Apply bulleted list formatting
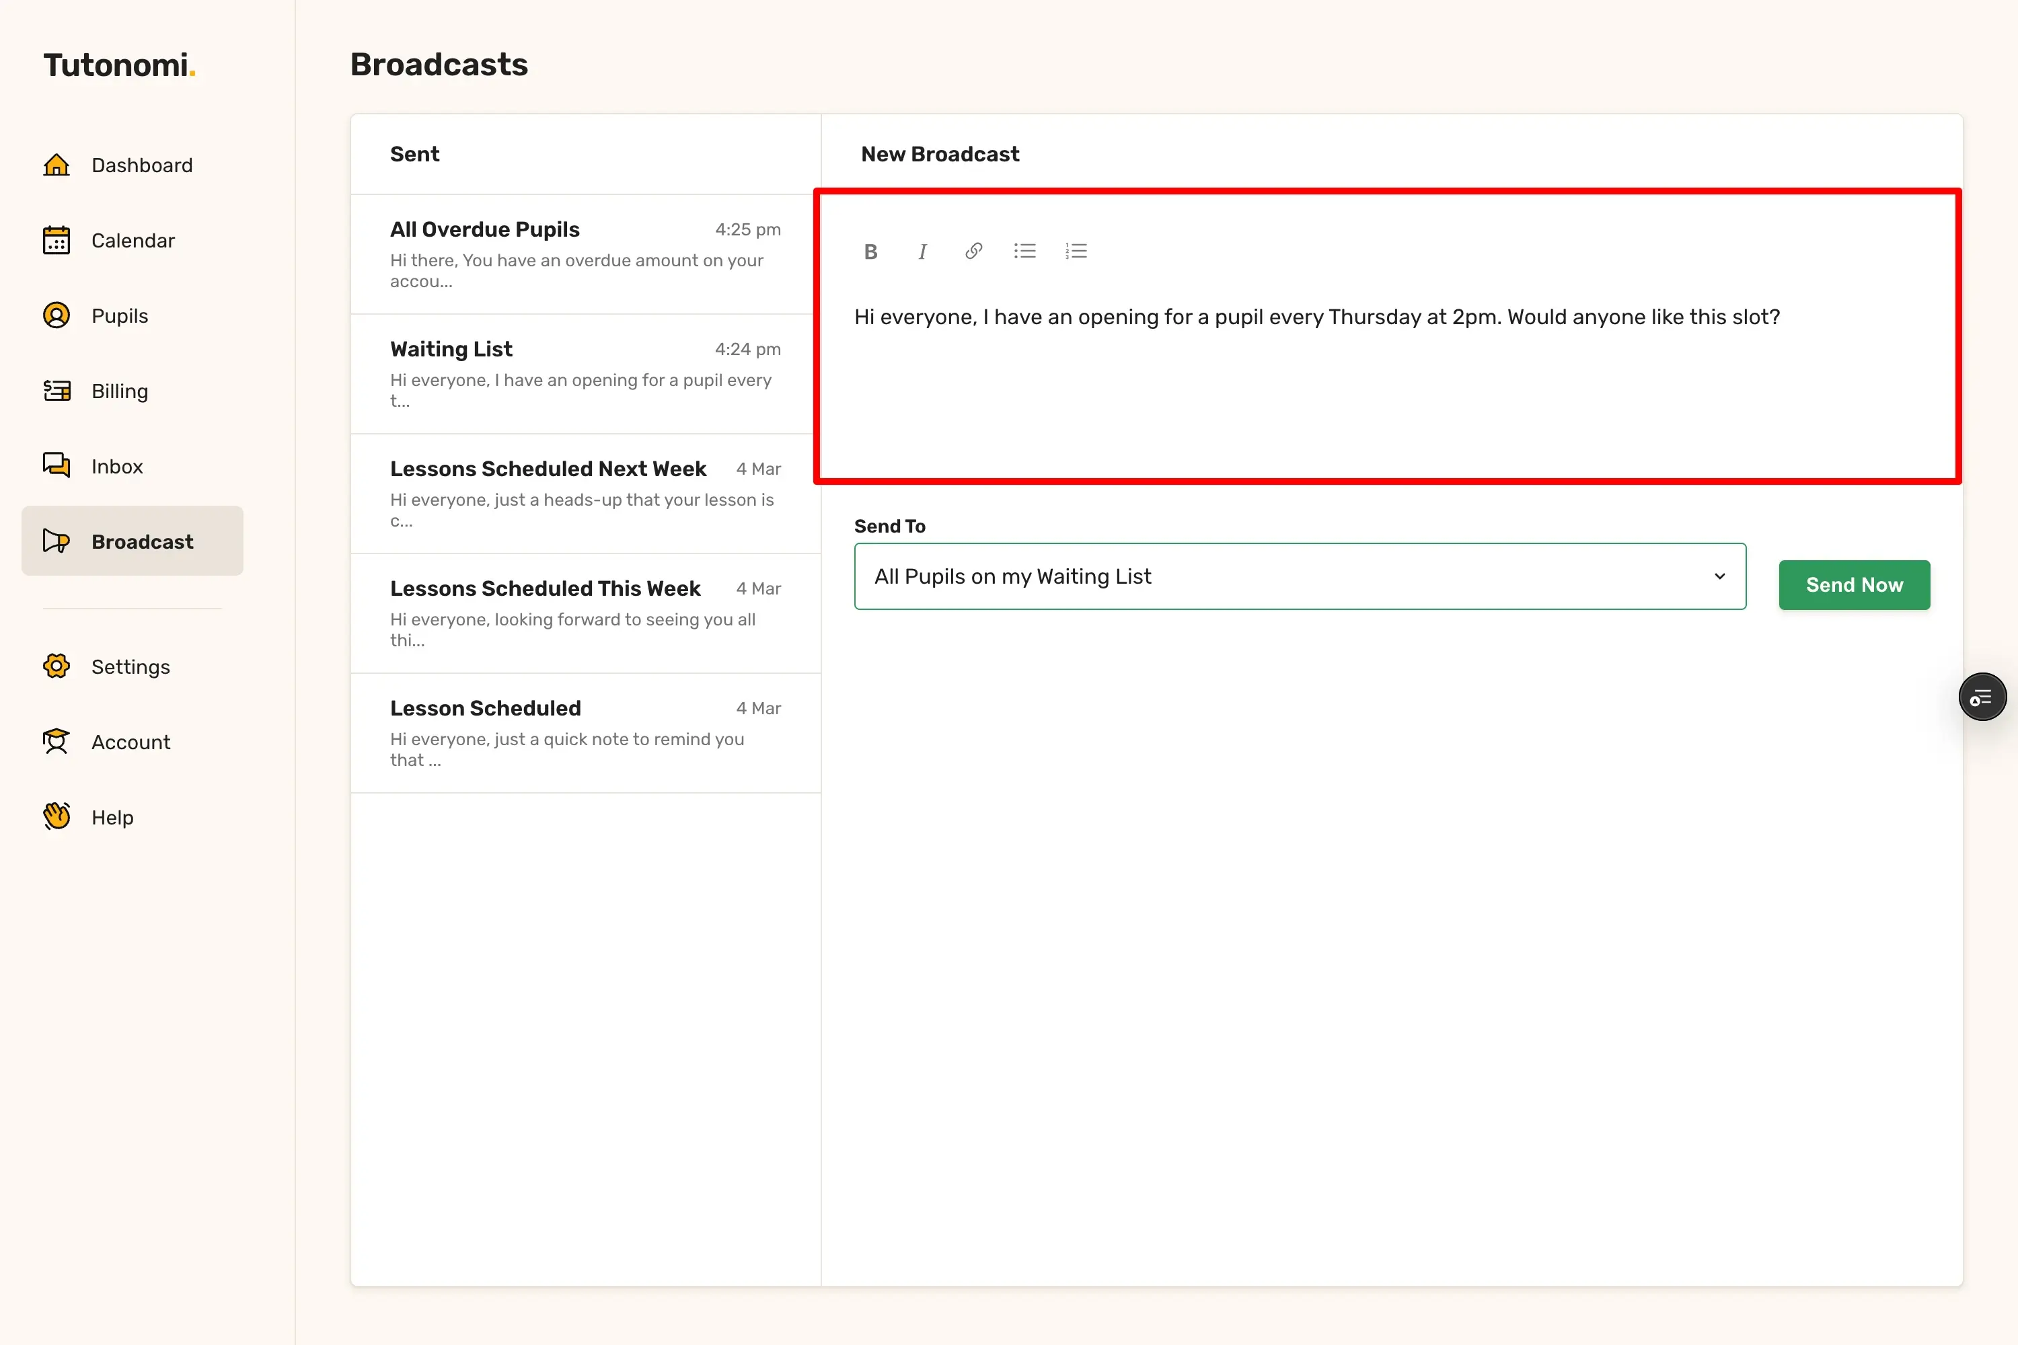The height and width of the screenshot is (1345, 2018). point(1024,252)
